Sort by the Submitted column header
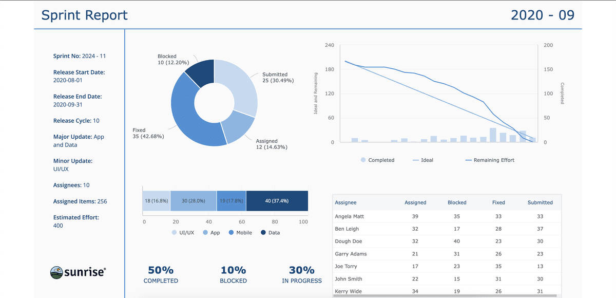Image resolution: width=616 pixels, height=298 pixels. (x=540, y=202)
